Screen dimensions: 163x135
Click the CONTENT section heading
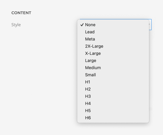tap(21, 13)
